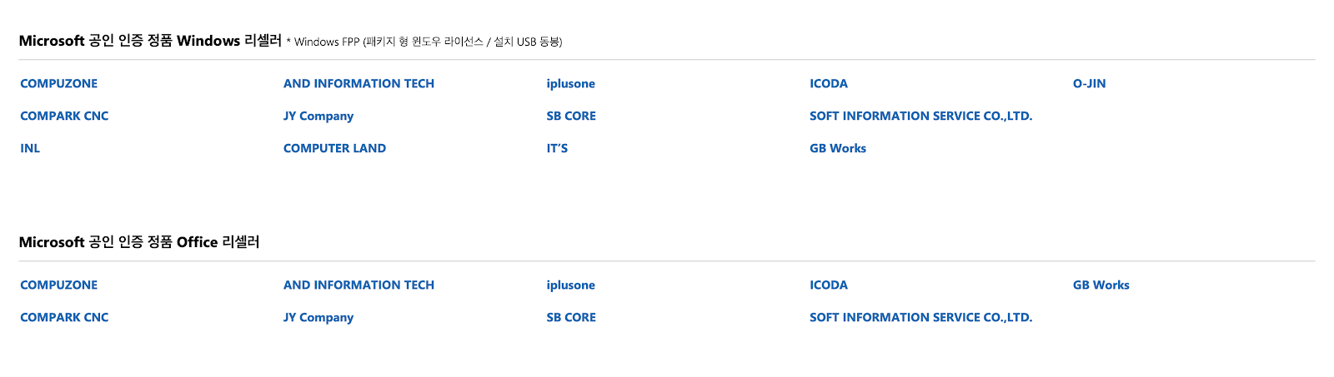Open iplusone link in Windows reseller list
The image size is (1334, 377).
570,83
